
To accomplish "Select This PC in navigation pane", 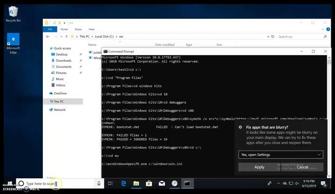I will 59,101.
